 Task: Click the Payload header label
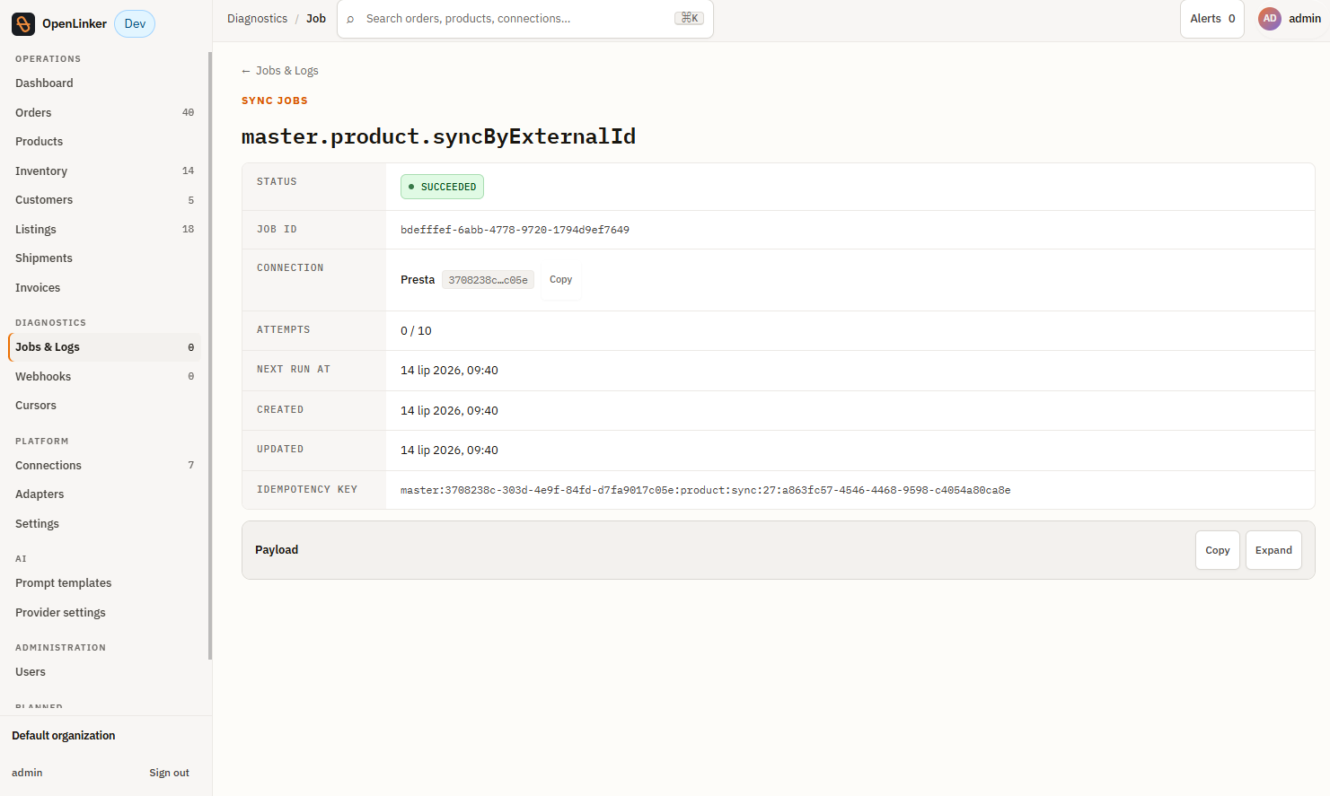coord(277,550)
